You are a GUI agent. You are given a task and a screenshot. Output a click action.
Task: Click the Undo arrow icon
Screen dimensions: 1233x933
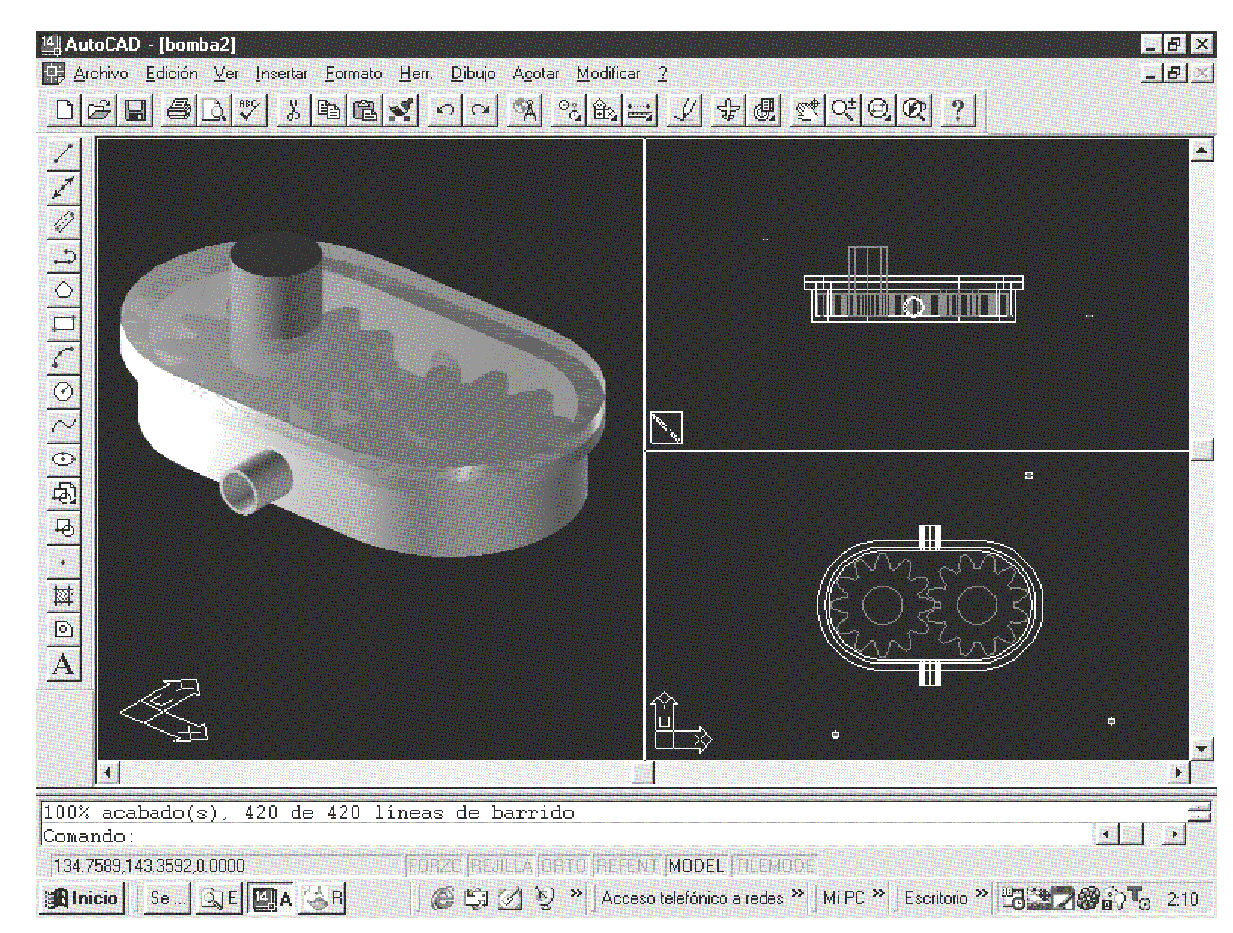point(445,111)
